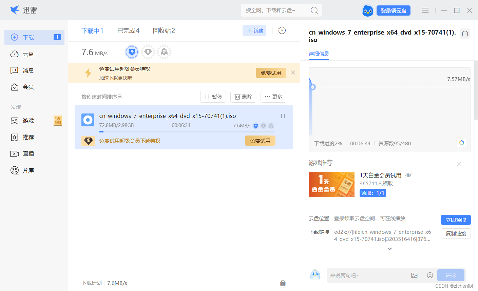Screen dimensions: 478x291
Task: Pause the ISO download task row
Action: click(283, 116)
